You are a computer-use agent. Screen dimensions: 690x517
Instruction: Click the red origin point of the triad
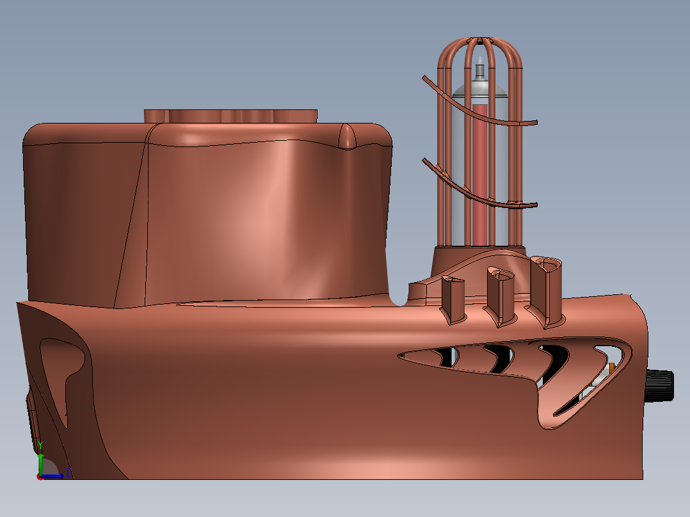pyautogui.click(x=40, y=478)
